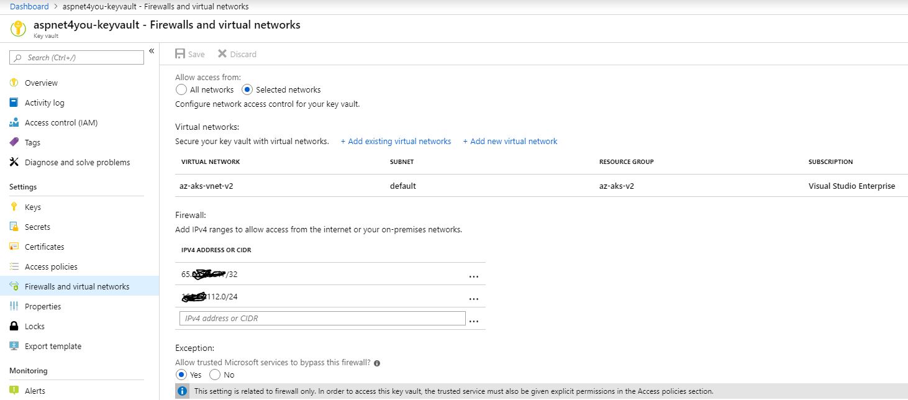908x400 pixels.
Task: Click the Overview sidebar icon
Action: (14, 83)
